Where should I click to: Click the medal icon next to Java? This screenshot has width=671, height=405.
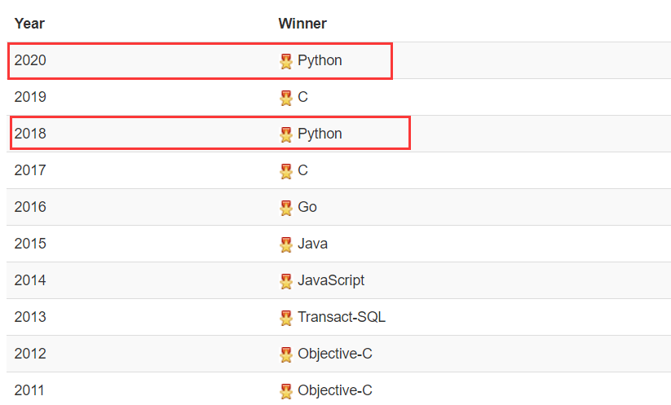pos(286,244)
